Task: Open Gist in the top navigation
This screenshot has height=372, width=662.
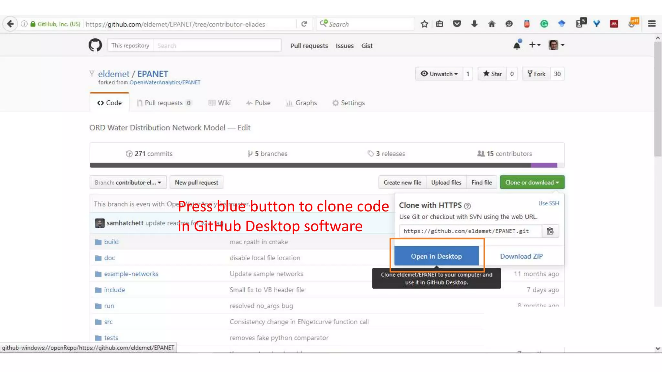Action: pos(367,46)
